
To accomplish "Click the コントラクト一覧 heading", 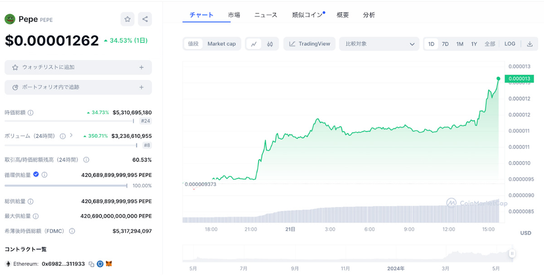I will click(25, 249).
